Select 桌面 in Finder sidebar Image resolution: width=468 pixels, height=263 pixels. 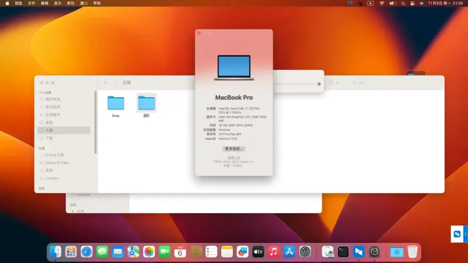(x=64, y=122)
